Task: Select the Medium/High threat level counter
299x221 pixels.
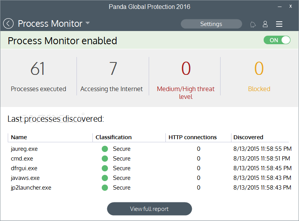Action: pos(186,80)
